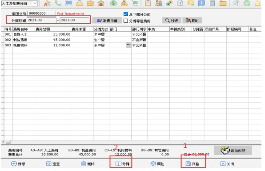Open the calculator toolbar icon

[x=212, y=3]
